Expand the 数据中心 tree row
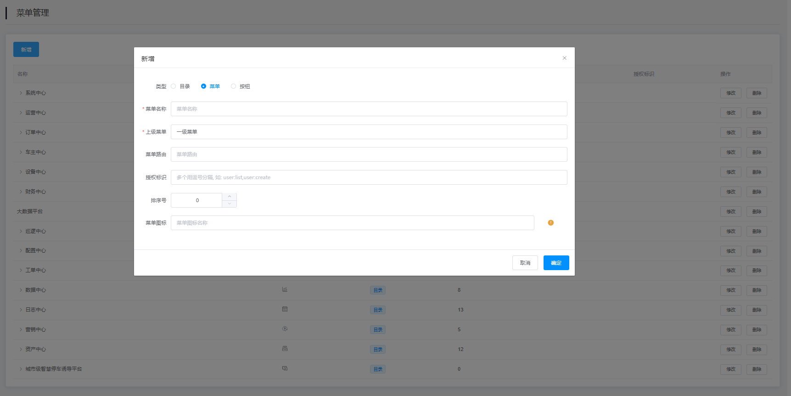Screen dimensions: 791x396 (x=21, y=290)
